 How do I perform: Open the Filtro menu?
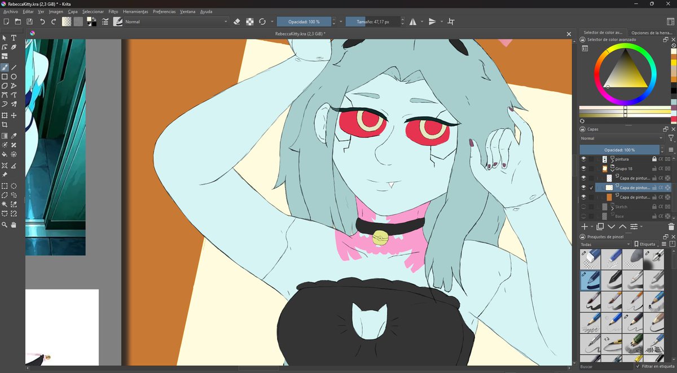[113, 11]
